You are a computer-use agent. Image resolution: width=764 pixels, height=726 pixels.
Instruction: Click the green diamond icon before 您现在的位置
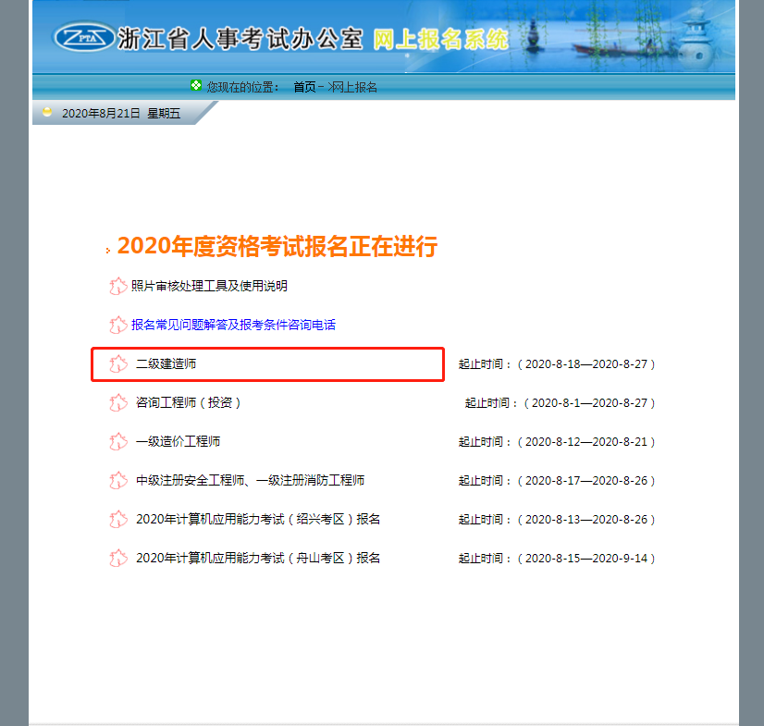point(194,85)
